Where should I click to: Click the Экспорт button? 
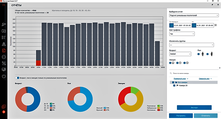tap(194, 108)
